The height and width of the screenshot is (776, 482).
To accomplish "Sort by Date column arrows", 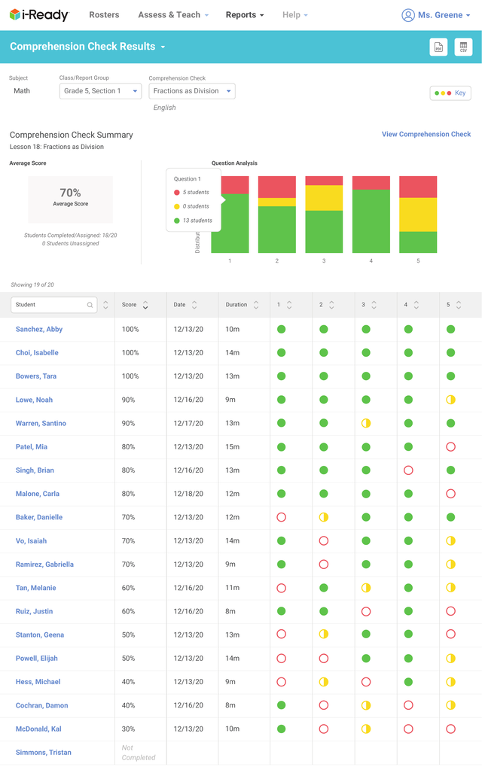I will pyautogui.click(x=194, y=305).
